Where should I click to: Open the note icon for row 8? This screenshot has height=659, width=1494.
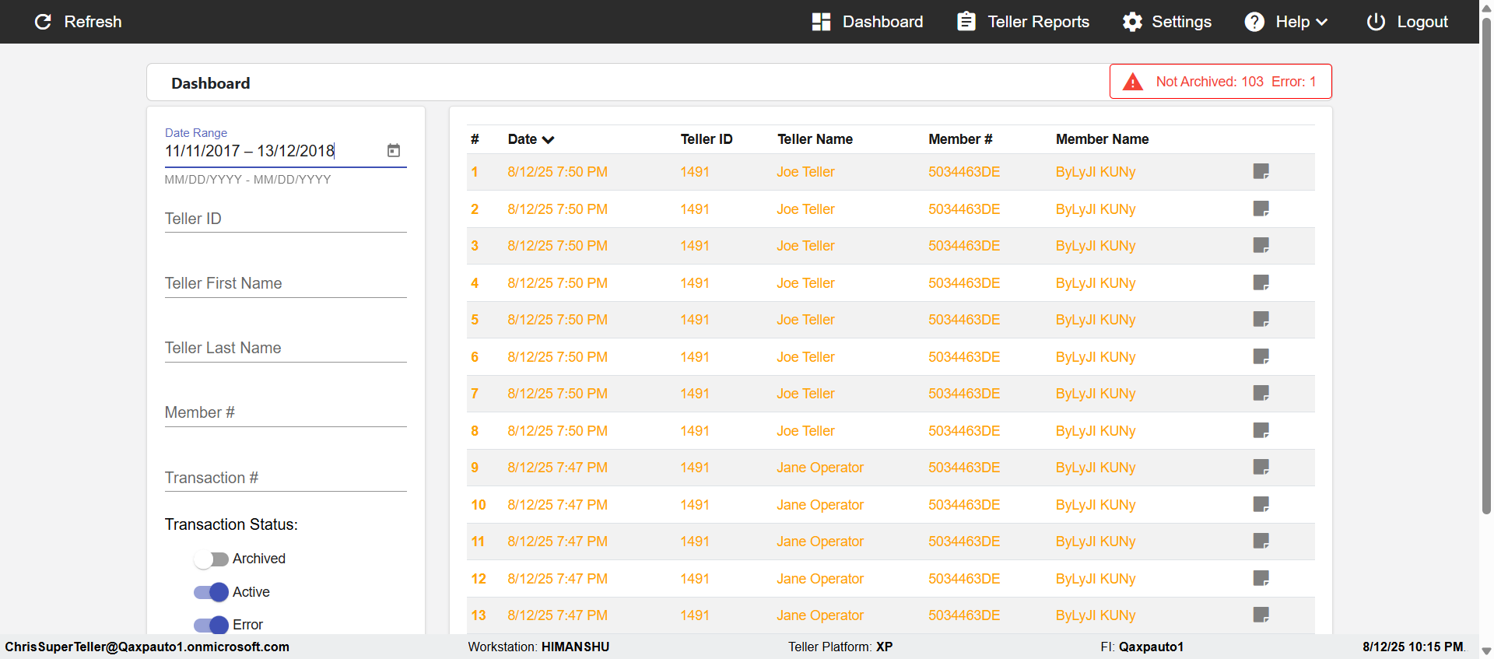(x=1261, y=430)
